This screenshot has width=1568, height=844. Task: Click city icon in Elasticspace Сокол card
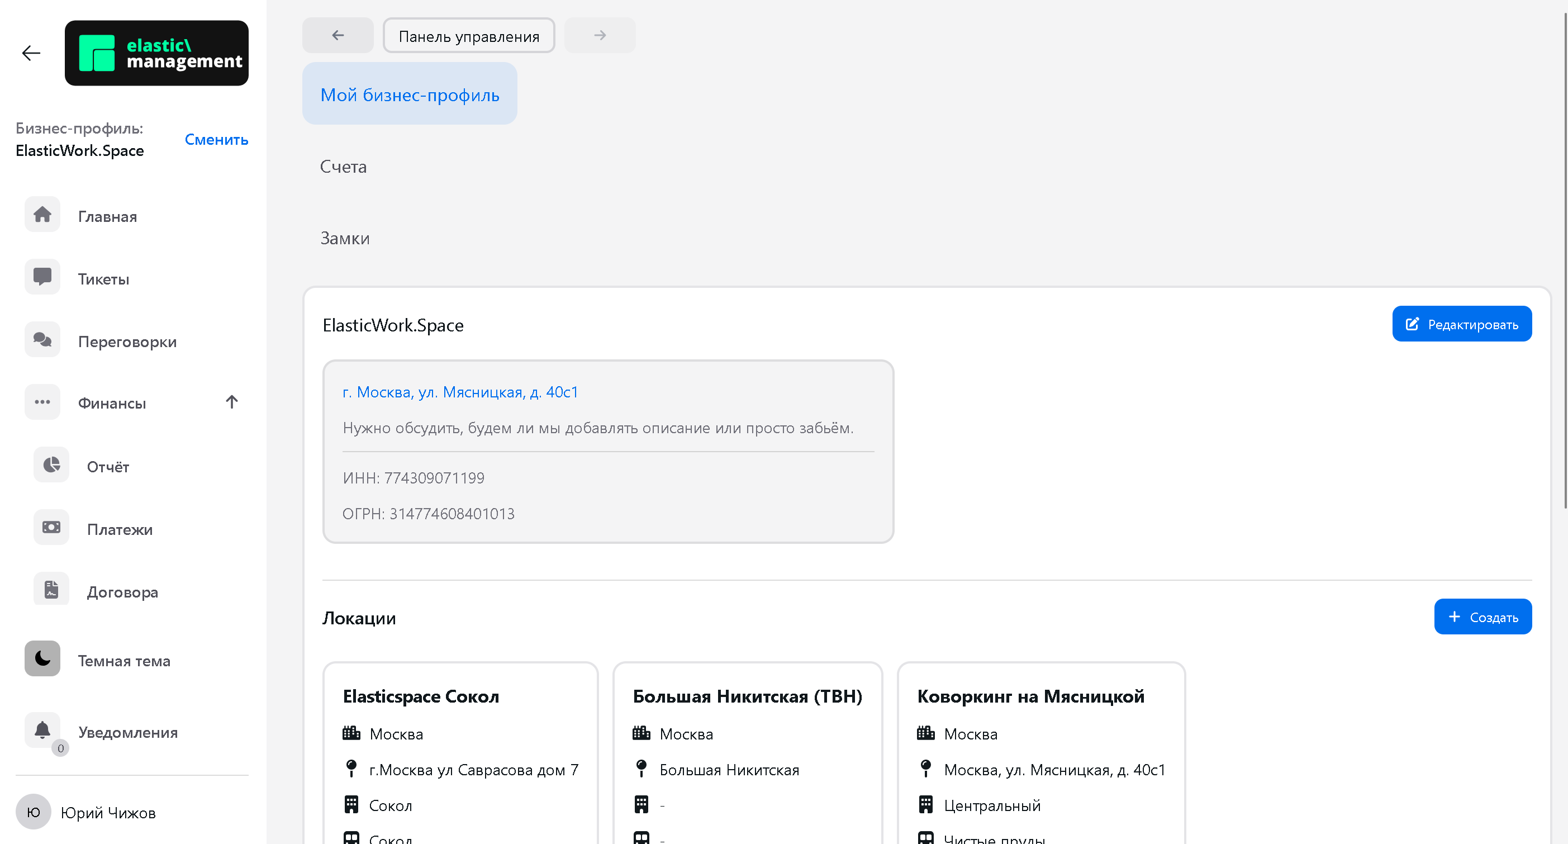[351, 733]
